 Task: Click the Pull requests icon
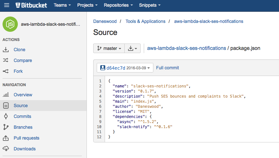click(x=6, y=138)
